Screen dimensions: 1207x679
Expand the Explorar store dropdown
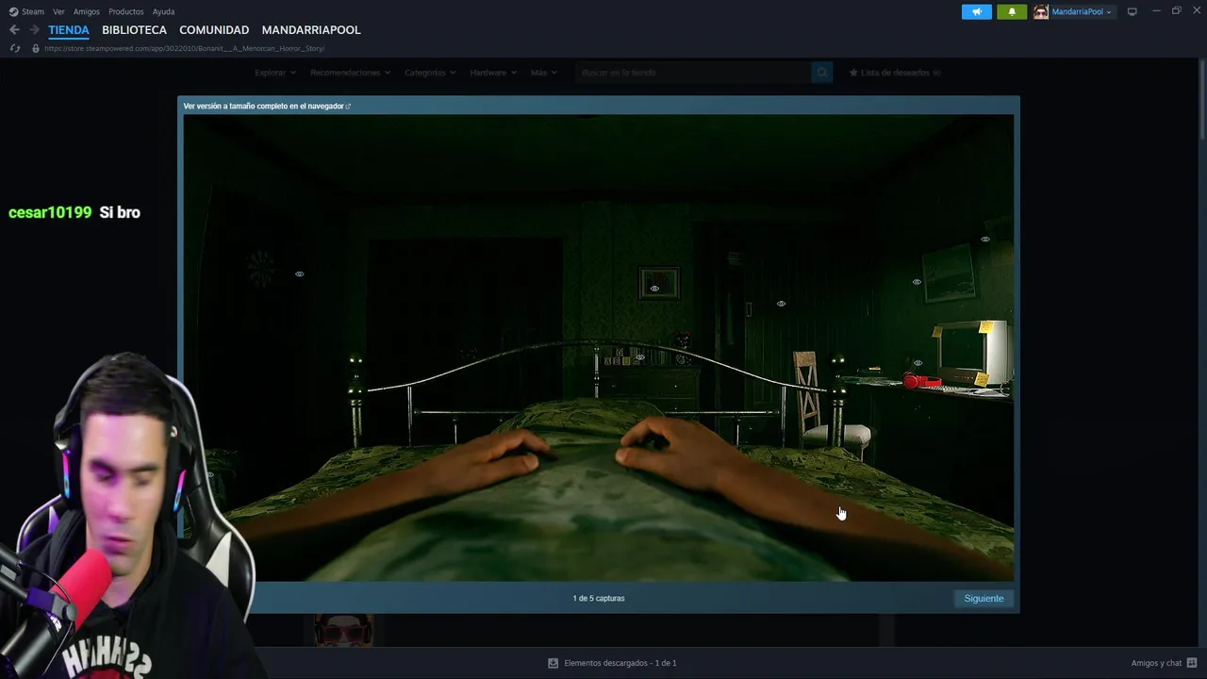(274, 73)
